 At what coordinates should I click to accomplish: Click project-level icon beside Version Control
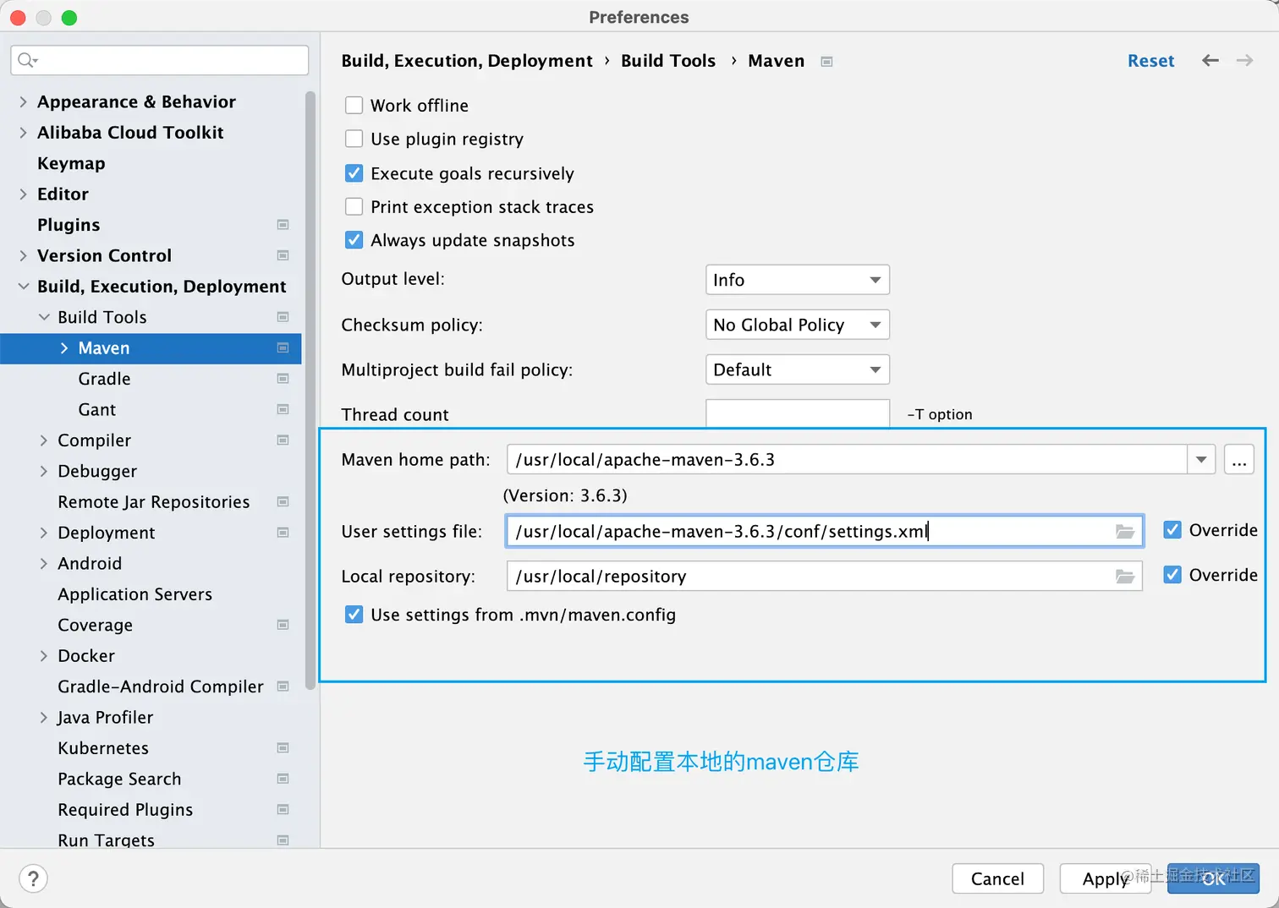pyautogui.click(x=283, y=255)
